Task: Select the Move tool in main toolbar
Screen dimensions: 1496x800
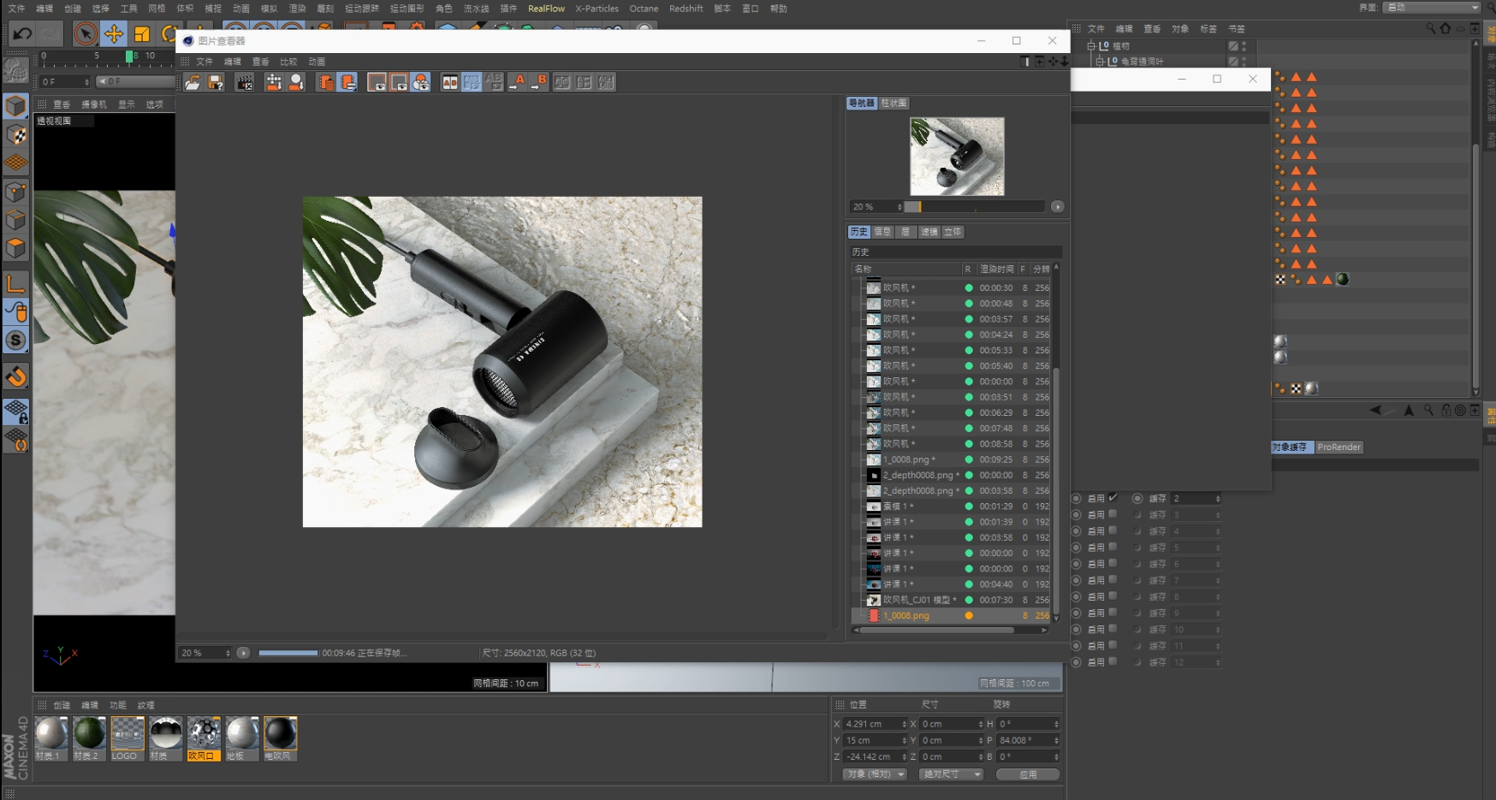Action: click(x=113, y=34)
